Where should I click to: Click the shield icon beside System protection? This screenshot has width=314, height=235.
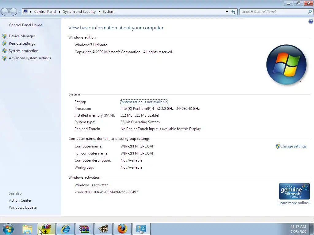4,51
